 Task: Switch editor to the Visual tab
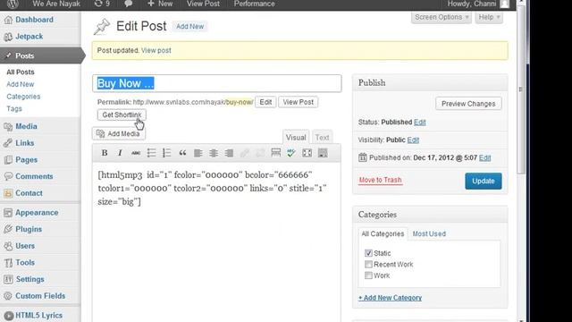click(x=296, y=137)
